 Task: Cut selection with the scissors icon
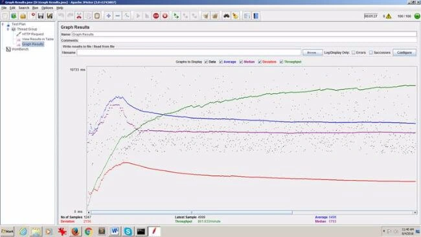point(79,16)
